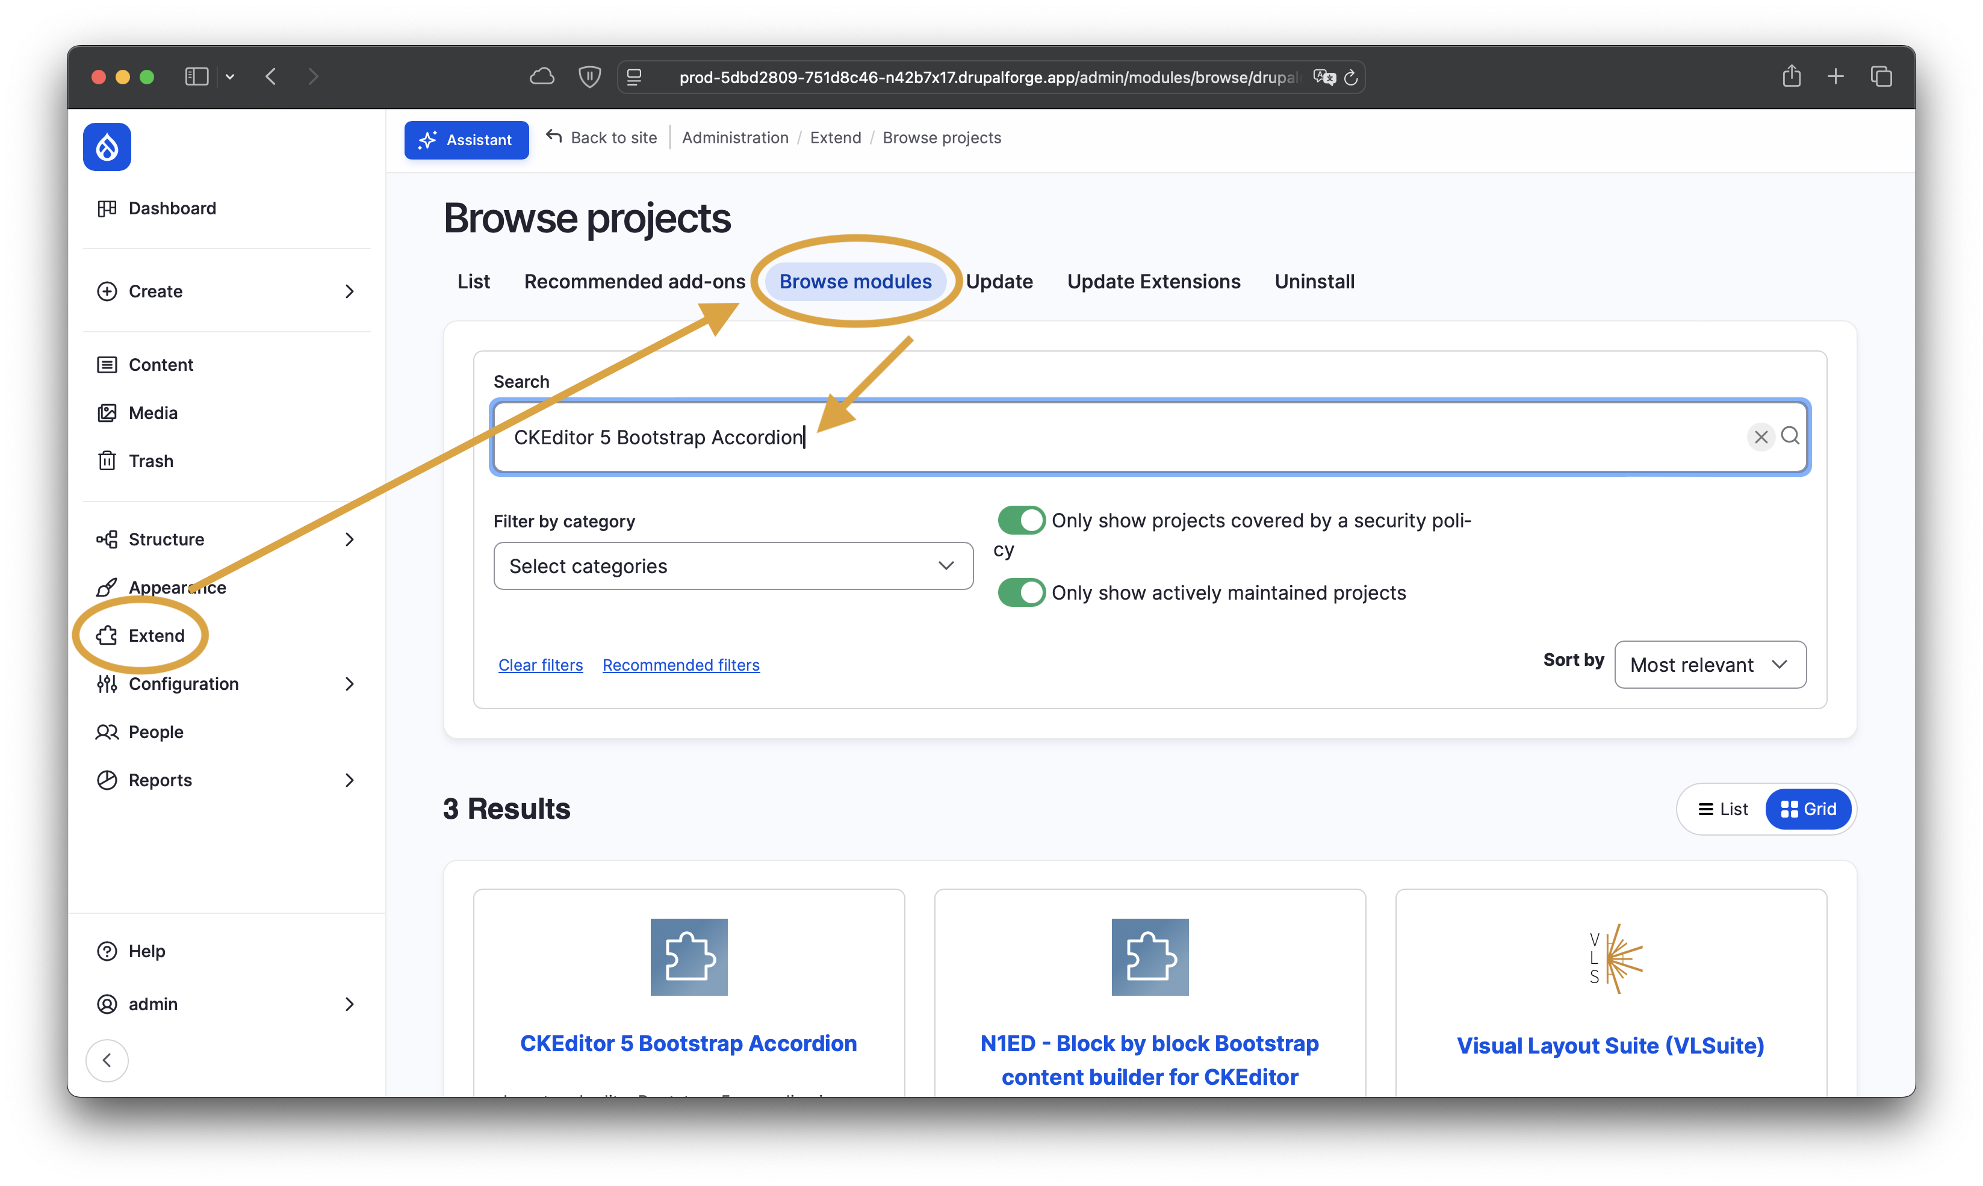Expand the Configuration menu chevron

349,684
